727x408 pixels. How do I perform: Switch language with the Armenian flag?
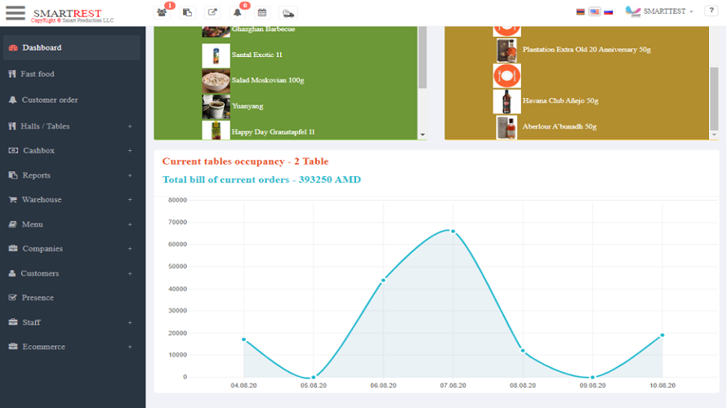coord(581,11)
